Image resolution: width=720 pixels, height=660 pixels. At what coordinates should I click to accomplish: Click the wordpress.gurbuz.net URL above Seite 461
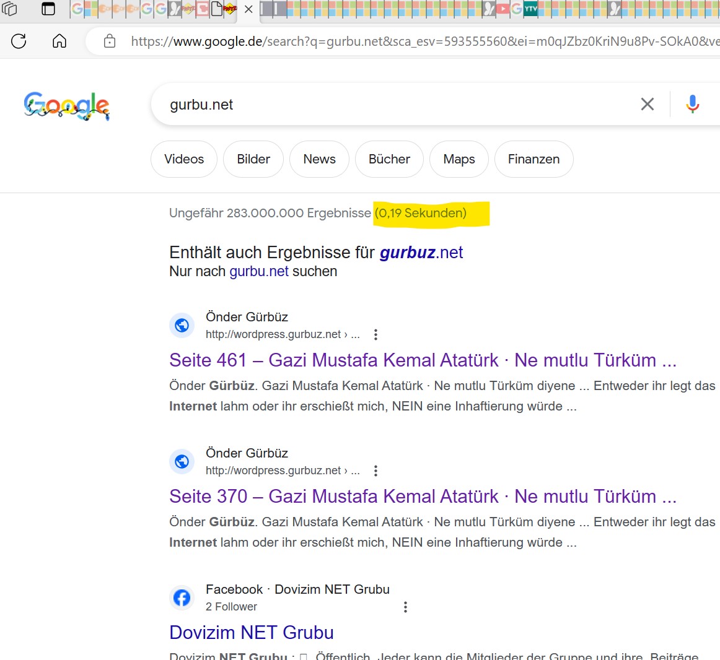point(283,334)
